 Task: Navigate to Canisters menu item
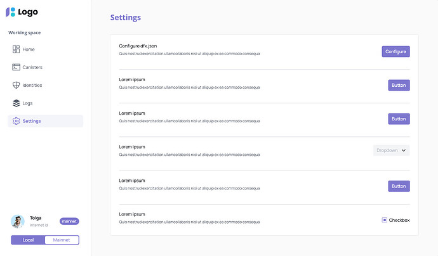32,67
